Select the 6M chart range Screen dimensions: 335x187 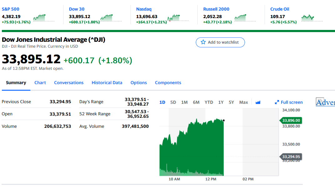click(x=196, y=102)
